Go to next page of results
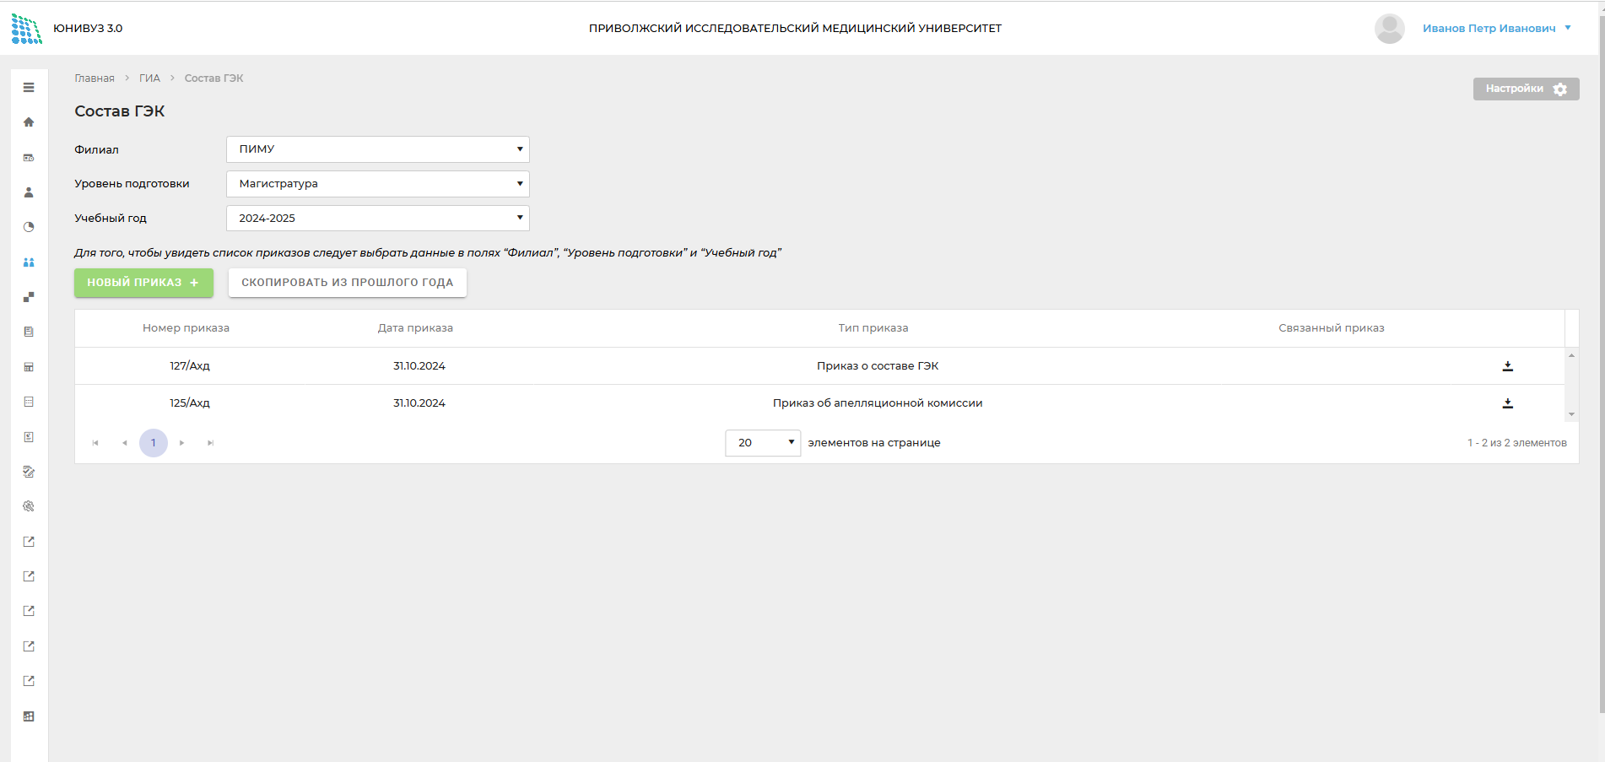This screenshot has width=1605, height=762. click(x=181, y=443)
